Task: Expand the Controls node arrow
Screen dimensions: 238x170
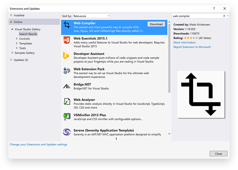Action: 17,39
